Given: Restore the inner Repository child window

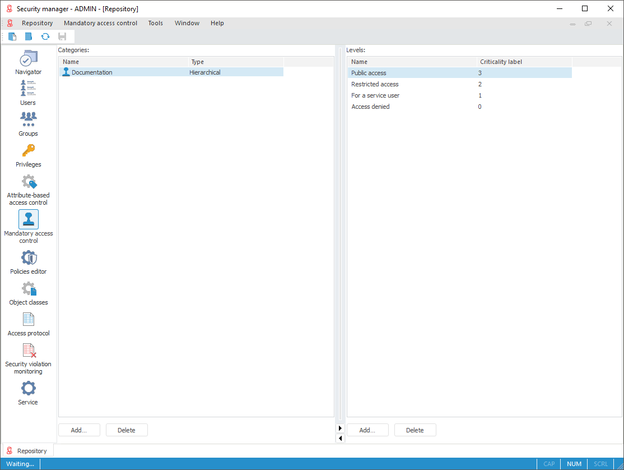Looking at the screenshot, I should pos(588,24).
